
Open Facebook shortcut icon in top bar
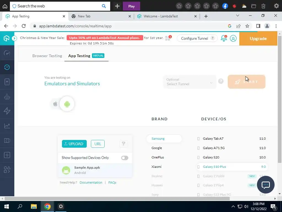click(x=225, y=6)
